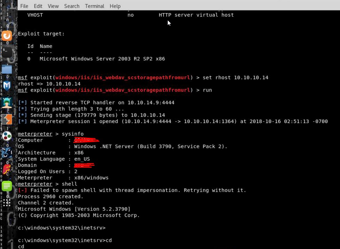Open the three-colored-dots dock app
The image size is (340, 249).
click(x=7, y=136)
